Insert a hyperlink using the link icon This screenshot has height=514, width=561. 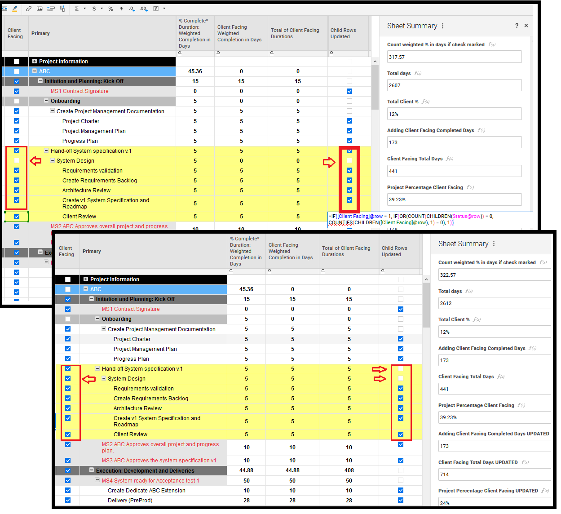point(28,8)
